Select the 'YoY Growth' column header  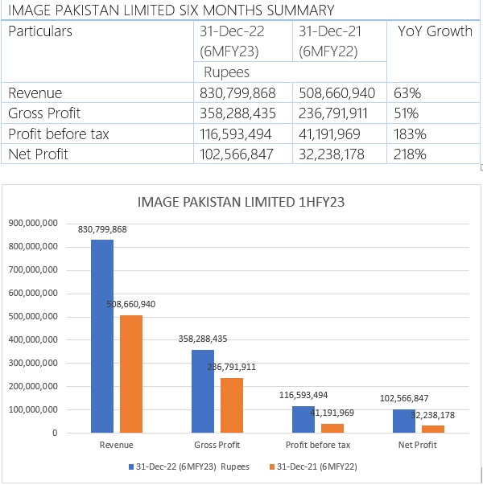[x=433, y=51]
